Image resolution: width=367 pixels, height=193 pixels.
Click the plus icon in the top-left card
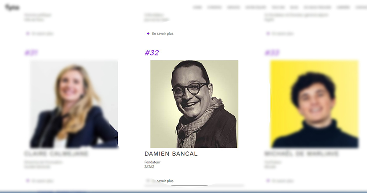point(28,33)
